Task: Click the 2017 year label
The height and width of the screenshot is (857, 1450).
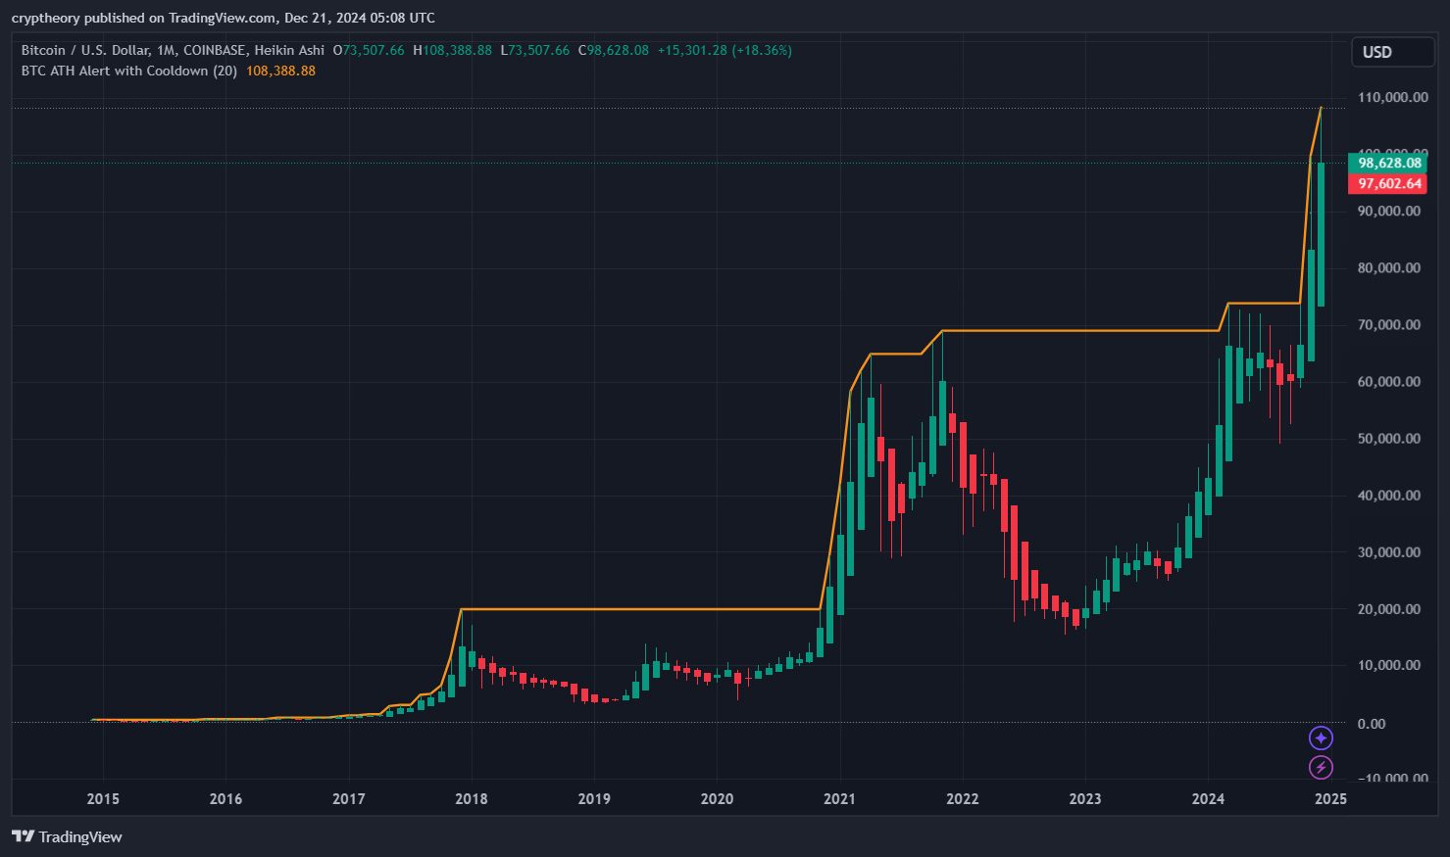Action: (348, 798)
